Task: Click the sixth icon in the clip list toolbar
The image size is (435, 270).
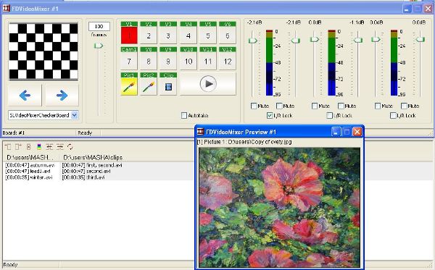Action: tap(59, 147)
